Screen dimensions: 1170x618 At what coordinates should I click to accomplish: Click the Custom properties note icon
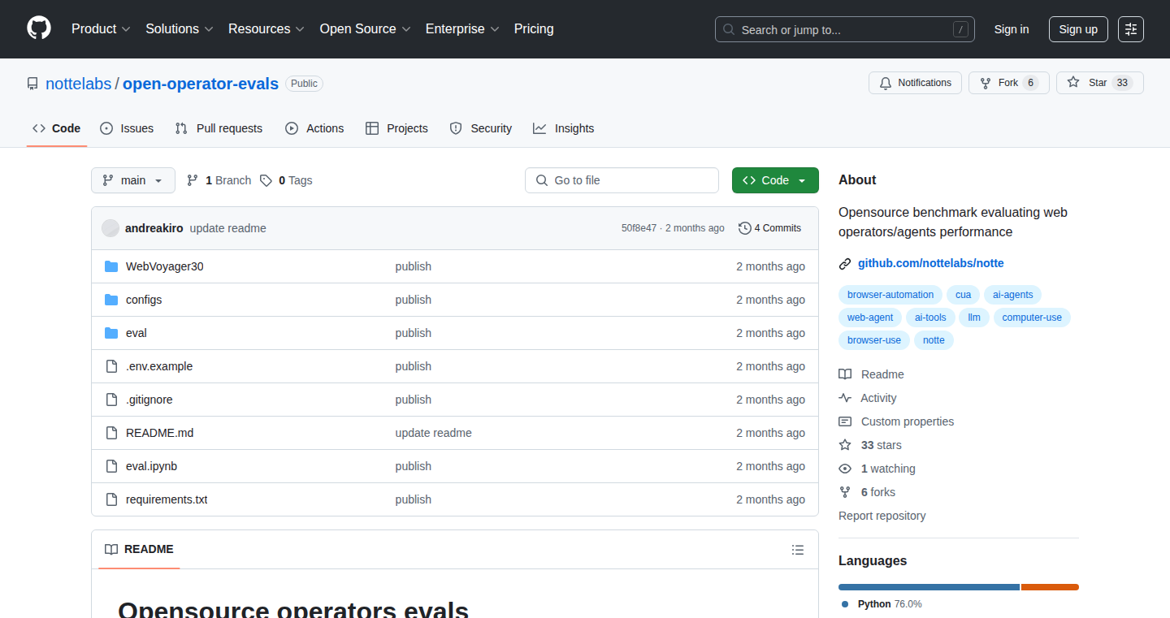[845, 421]
